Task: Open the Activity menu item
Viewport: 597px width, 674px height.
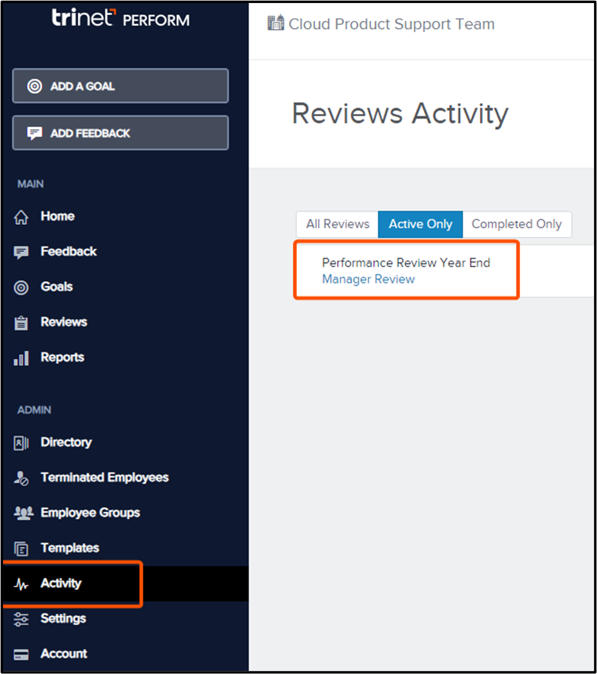Action: pos(61,584)
